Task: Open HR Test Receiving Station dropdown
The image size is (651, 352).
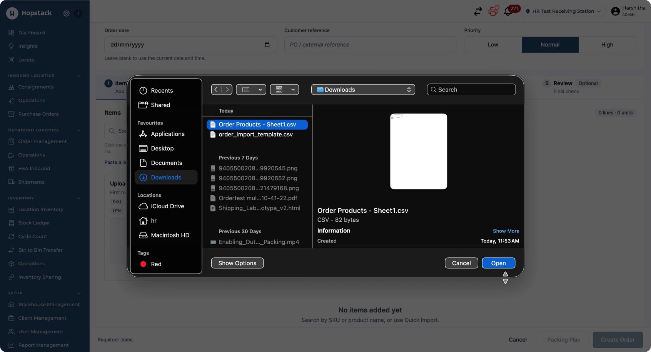Action: pos(563,12)
